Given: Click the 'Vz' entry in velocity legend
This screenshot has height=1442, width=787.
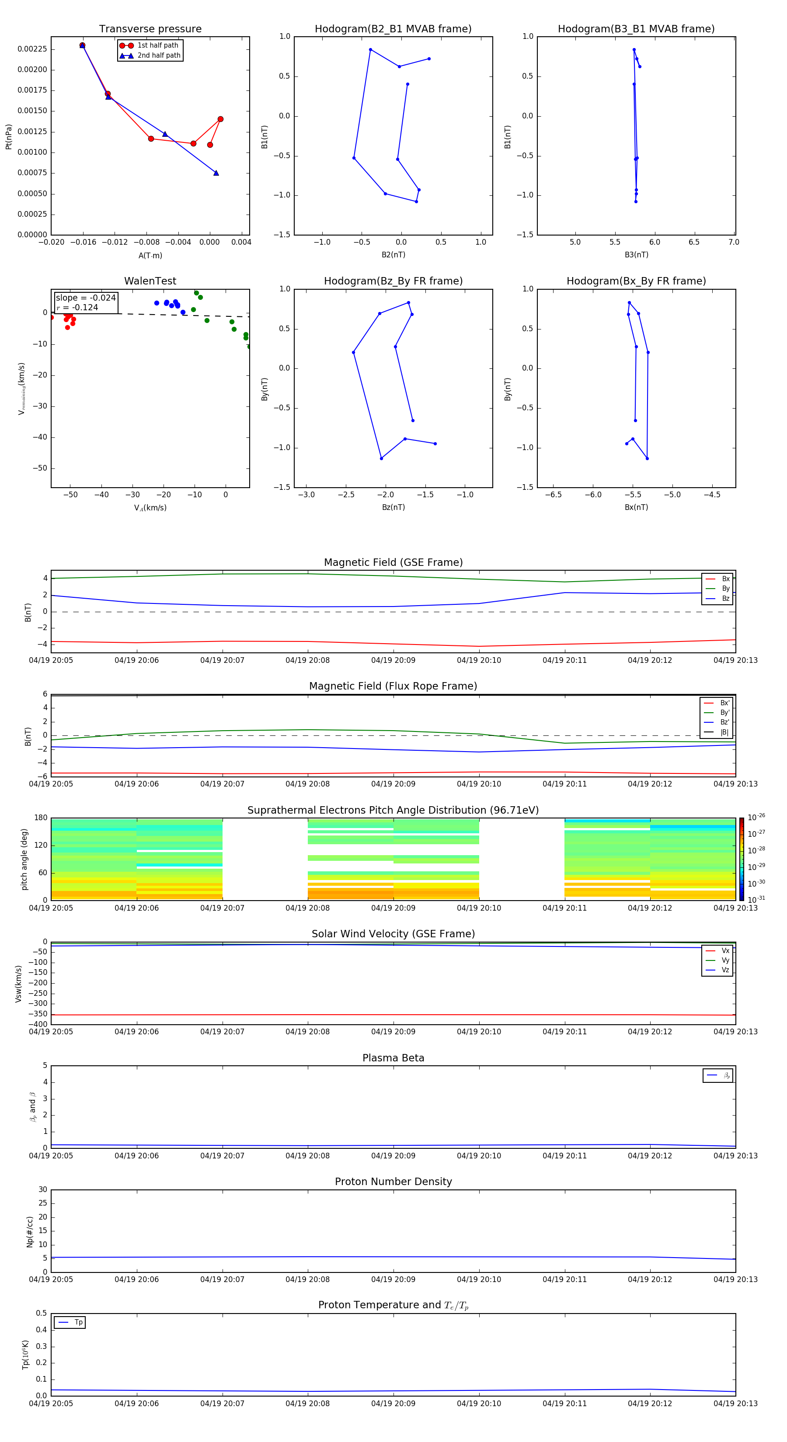Looking at the screenshot, I should tap(717, 970).
